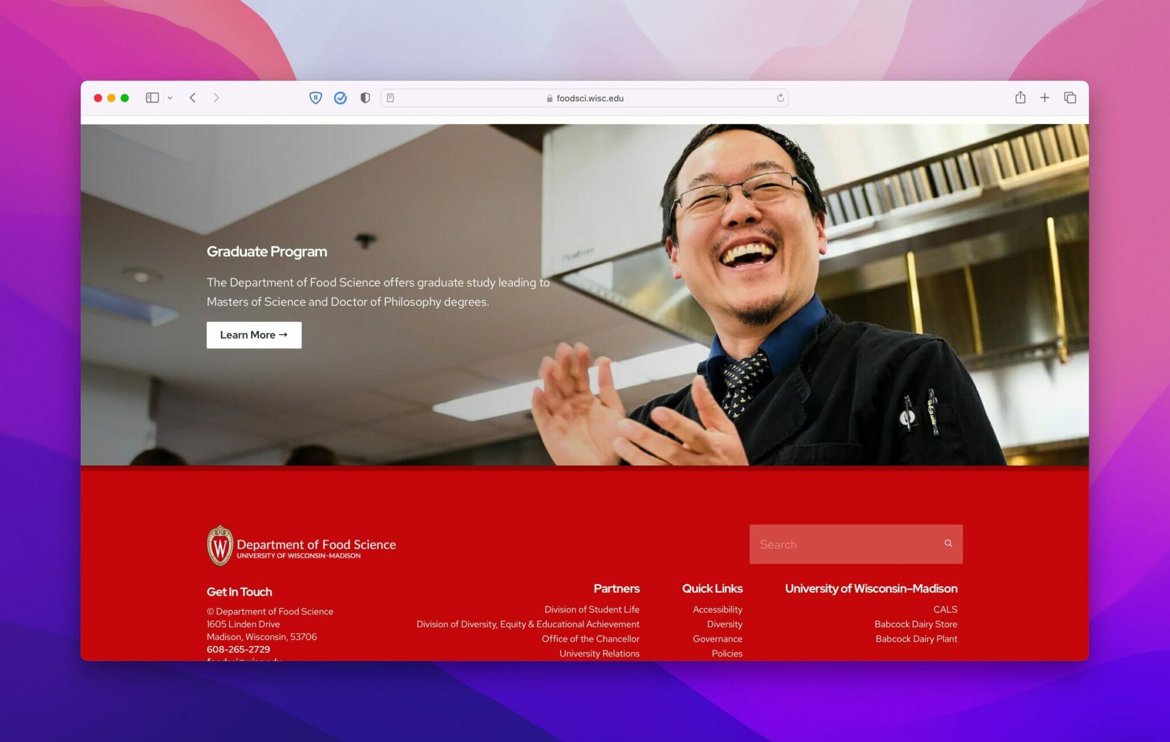Click the 1605 Linden Drive address line
Viewport: 1170px width, 742px height.
(243, 624)
